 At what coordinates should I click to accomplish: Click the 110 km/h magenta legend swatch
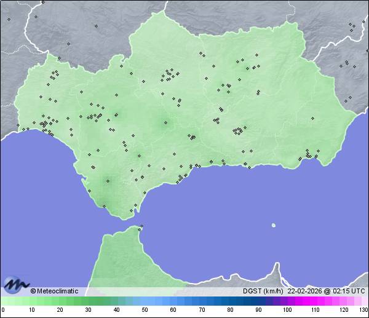click(x=315, y=301)
